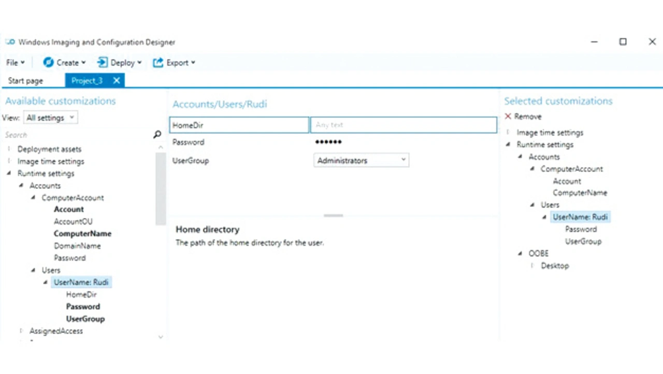Click the Deploy toolbar icon
The width and height of the screenshot is (663, 374).
[x=102, y=62]
